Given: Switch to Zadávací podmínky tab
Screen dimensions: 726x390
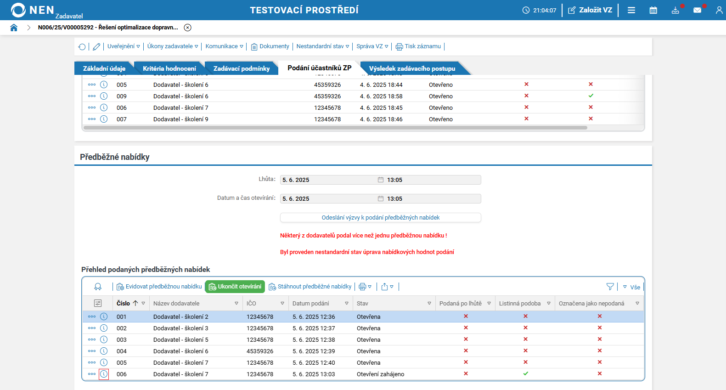Looking at the screenshot, I should click(242, 68).
